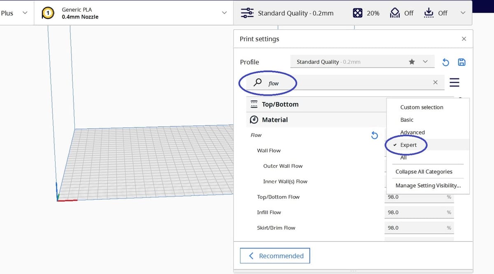Save profile using the floppy disk icon

coord(461,62)
